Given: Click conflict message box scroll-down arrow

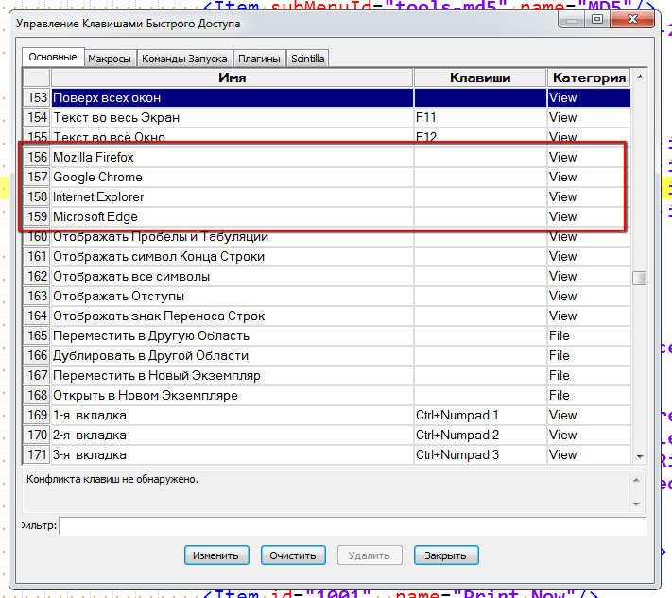Looking at the screenshot, I should tap(636, 504).
